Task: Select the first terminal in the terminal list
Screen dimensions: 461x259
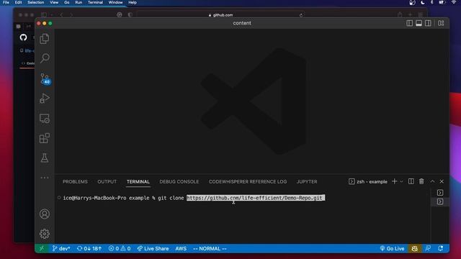Action: [440, 193]
